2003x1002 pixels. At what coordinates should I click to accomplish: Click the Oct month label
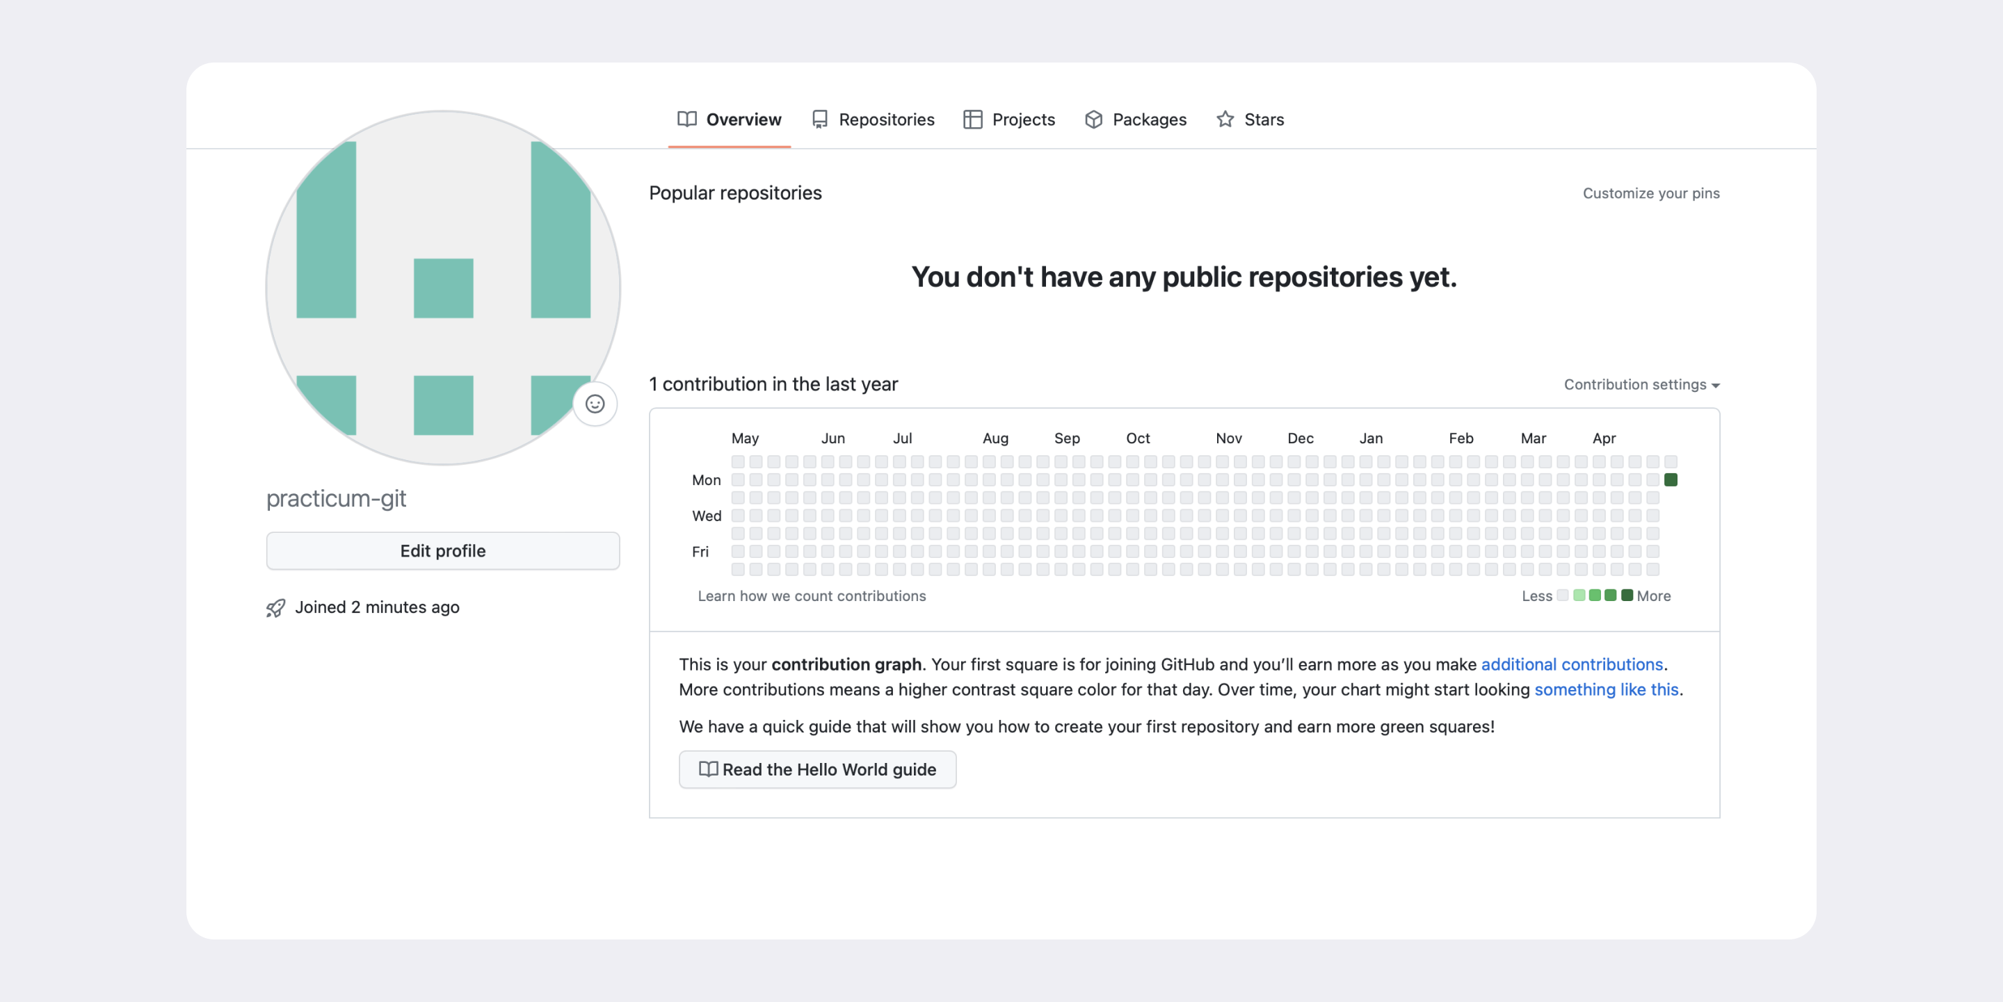click(1138, 438)
